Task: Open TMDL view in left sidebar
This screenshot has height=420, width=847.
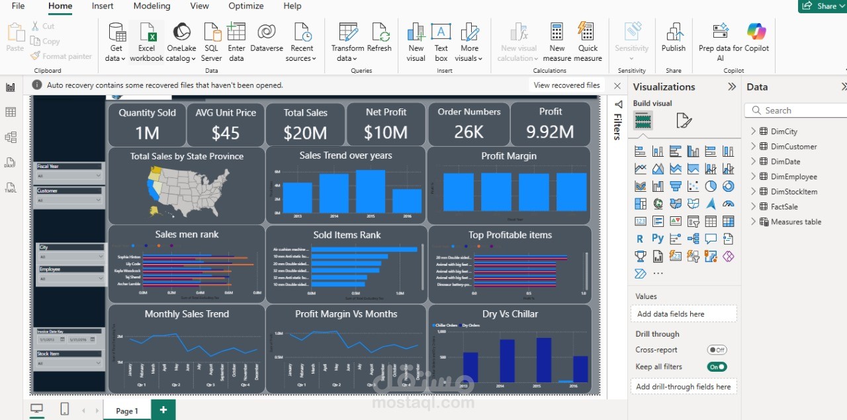Action: (11, 188)
